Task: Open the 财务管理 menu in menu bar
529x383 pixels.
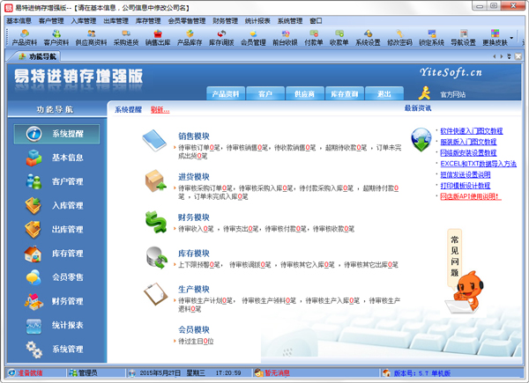Action: pos(226,20)
